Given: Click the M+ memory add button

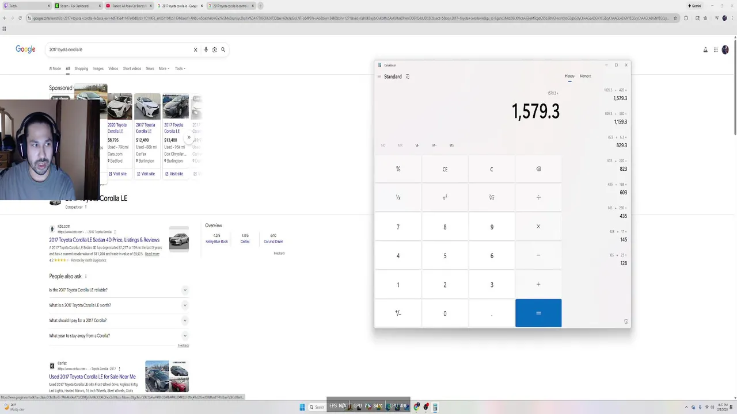Looking at the screenshot, I should point(417,145).
